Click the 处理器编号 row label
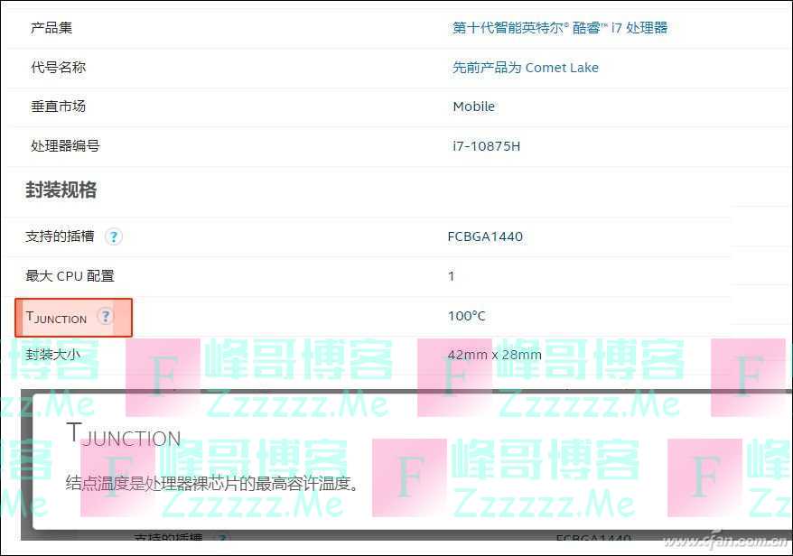The width and height of the screenshot is (793, 556). 65,146
